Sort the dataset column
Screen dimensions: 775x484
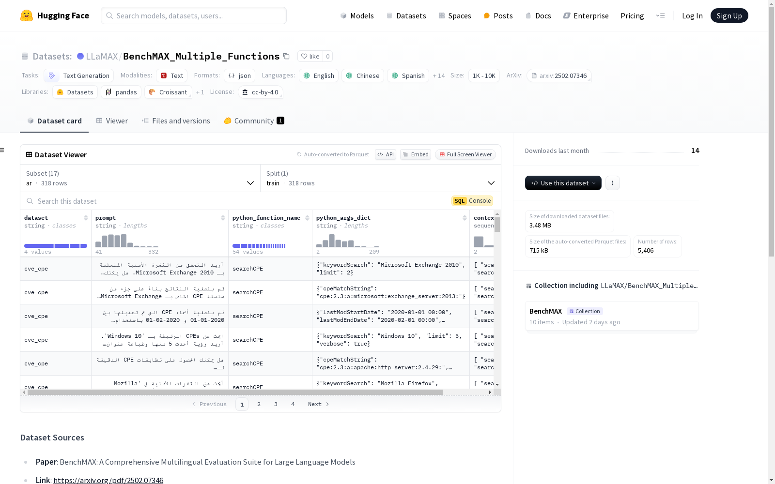pyautogui.click(x=86, y=218)
